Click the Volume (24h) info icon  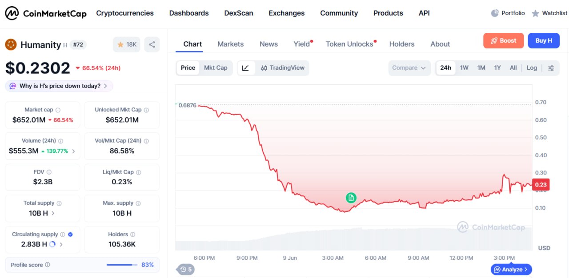[60, 141]
